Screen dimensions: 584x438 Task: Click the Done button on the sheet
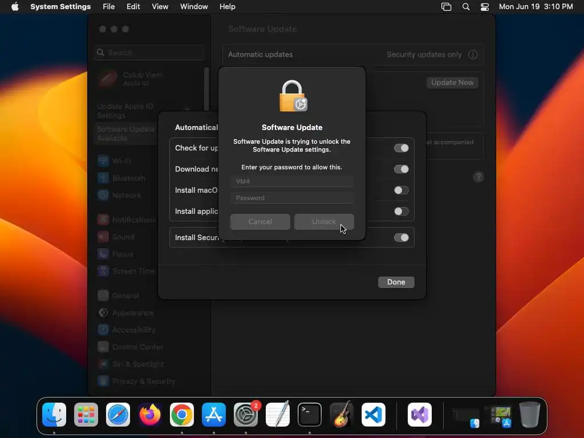396,282
